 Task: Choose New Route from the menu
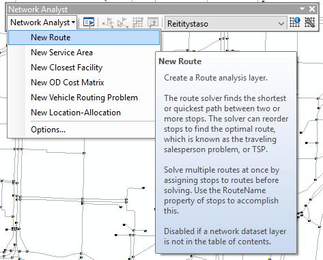pyautogui.click(x=84, y=38)
